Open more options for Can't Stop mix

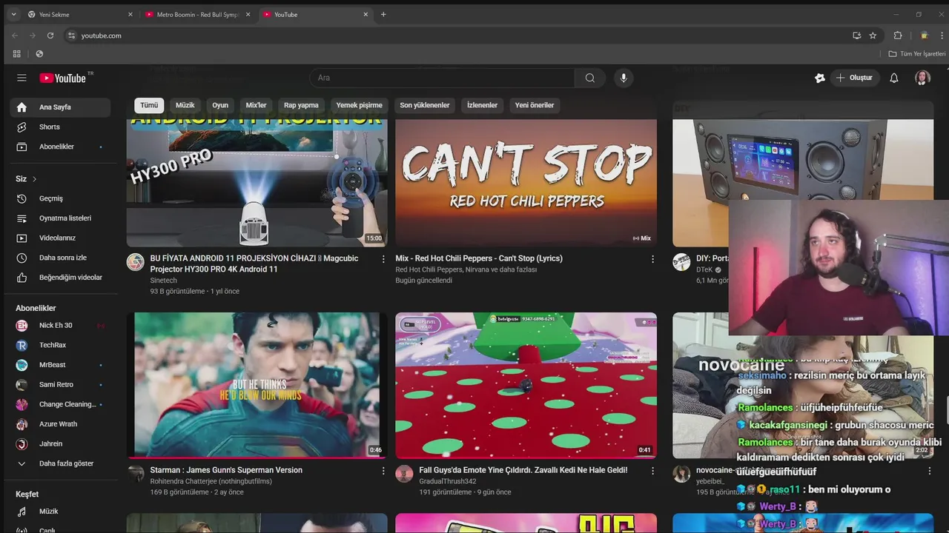[652, 259]
